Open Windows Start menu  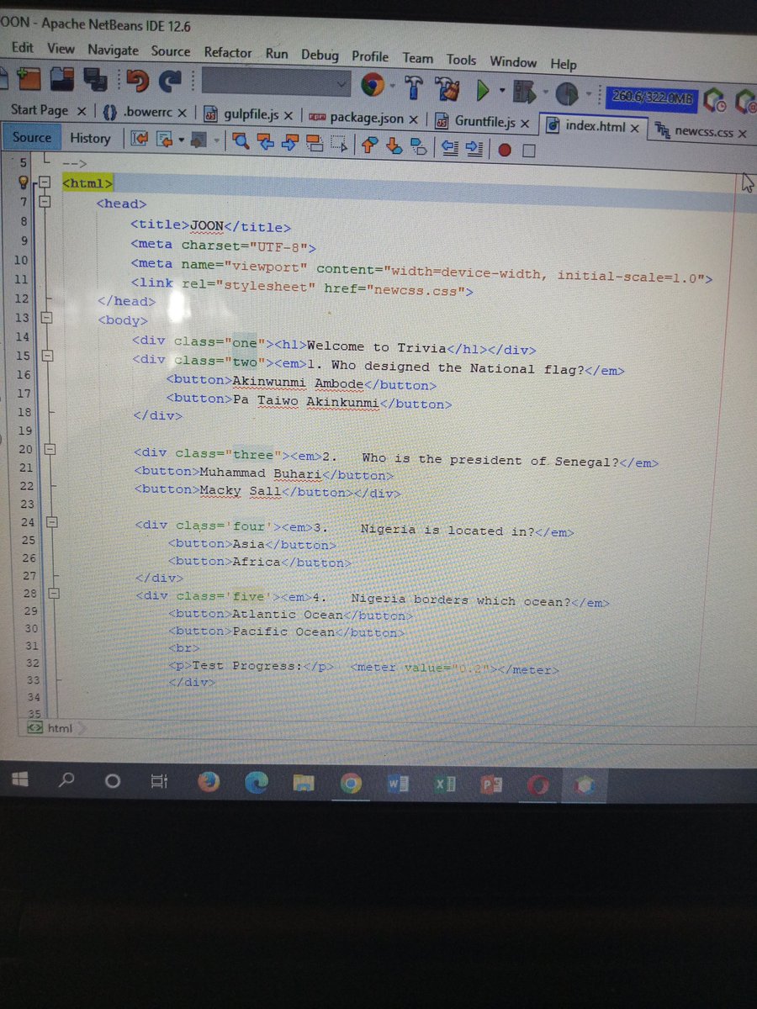pyautogui.click(x=21, y=781)
